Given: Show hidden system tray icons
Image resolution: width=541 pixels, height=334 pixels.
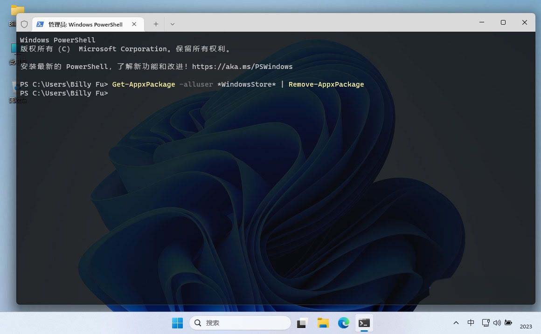Looking at the screenshot, I should pyautogui.click(x=456, y=323).
